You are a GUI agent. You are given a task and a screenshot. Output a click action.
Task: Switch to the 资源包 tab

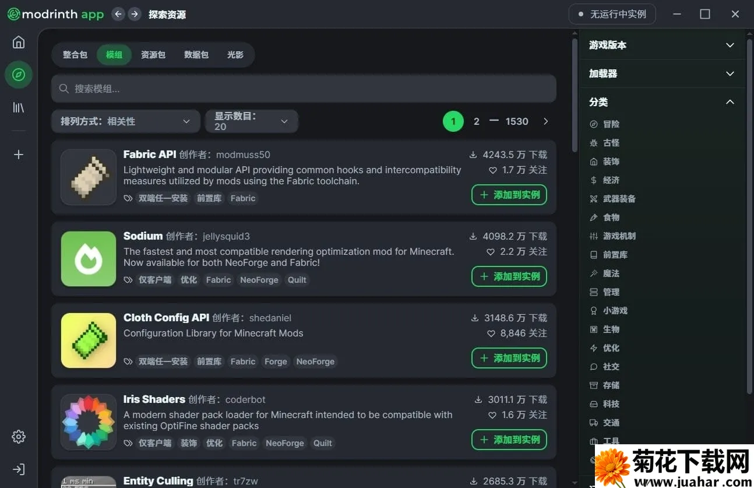point(153,55)
